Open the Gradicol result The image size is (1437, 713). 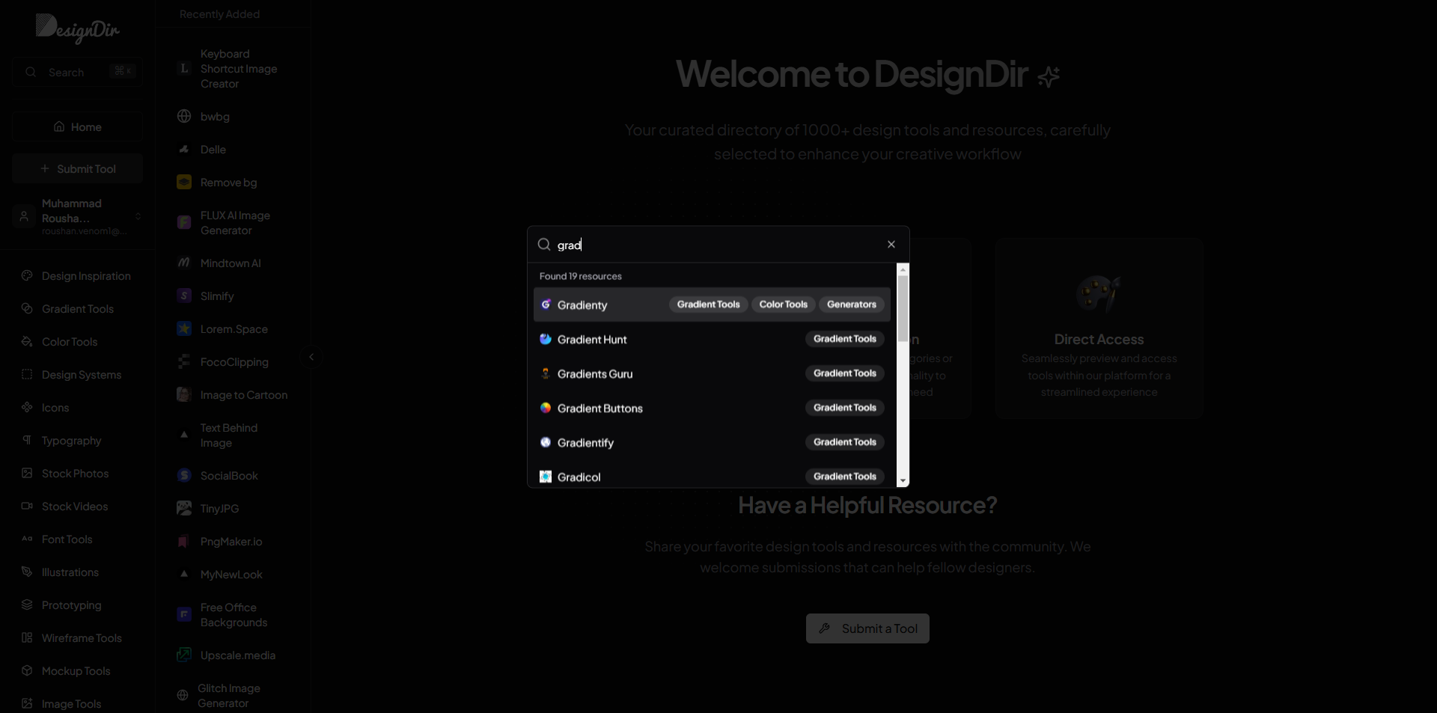pyautogui.click(x=712, y=477)
